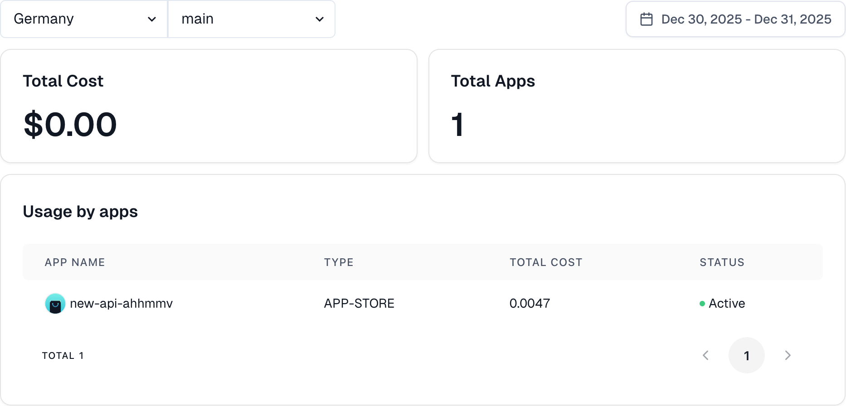This screenshot has height=406, width=846.
Task: Click the Total Apps summary card
Action: [637, 106]
